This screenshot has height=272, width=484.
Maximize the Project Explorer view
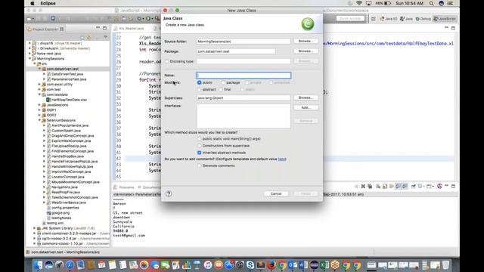click(x=104, y=28)
